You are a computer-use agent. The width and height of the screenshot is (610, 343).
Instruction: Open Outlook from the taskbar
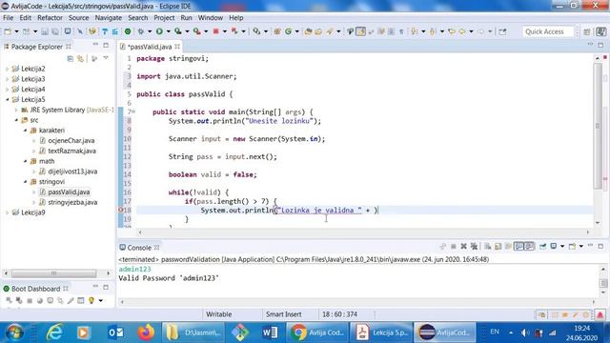click(115, 333)
